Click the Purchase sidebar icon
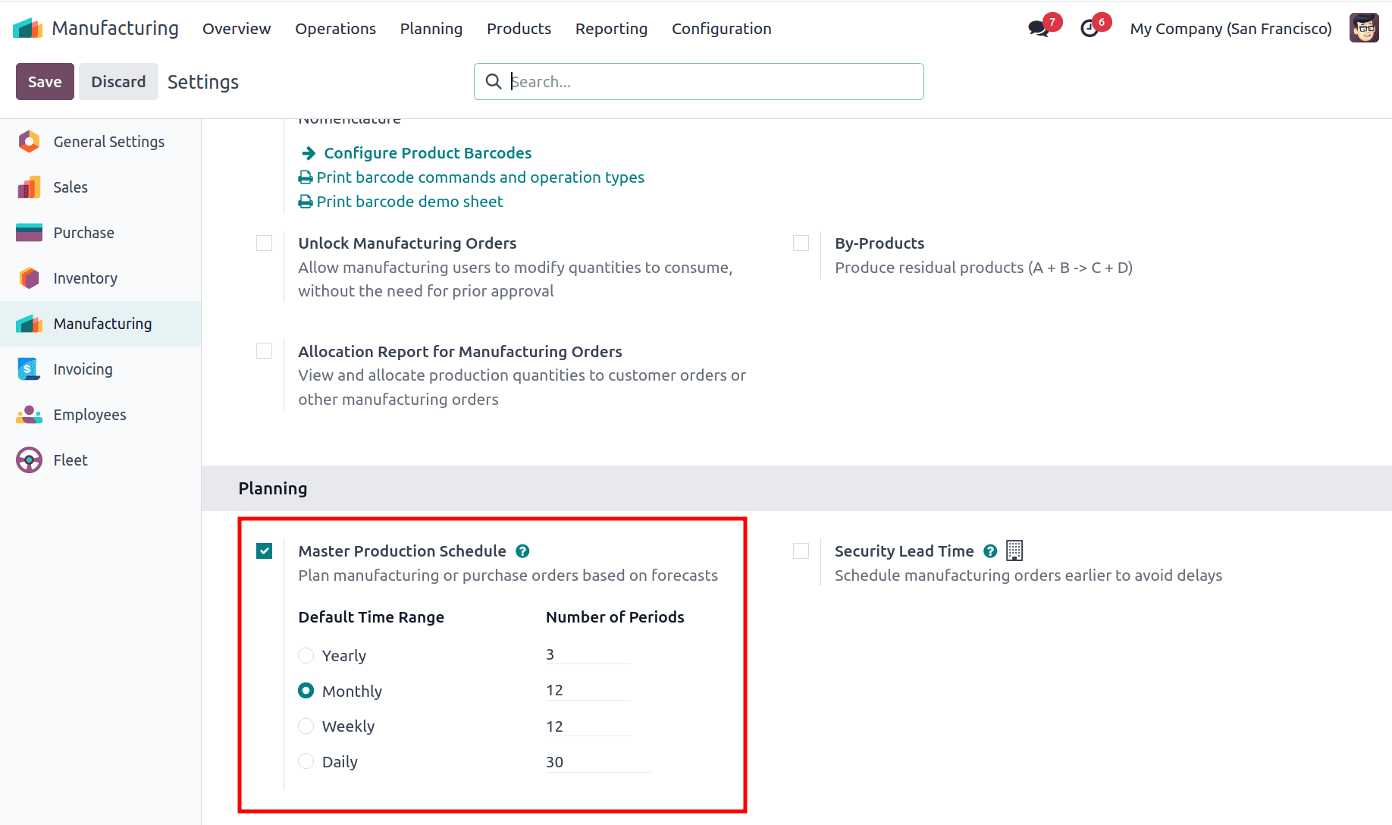Screen dimensions: 1392x825 click(28, 232)
